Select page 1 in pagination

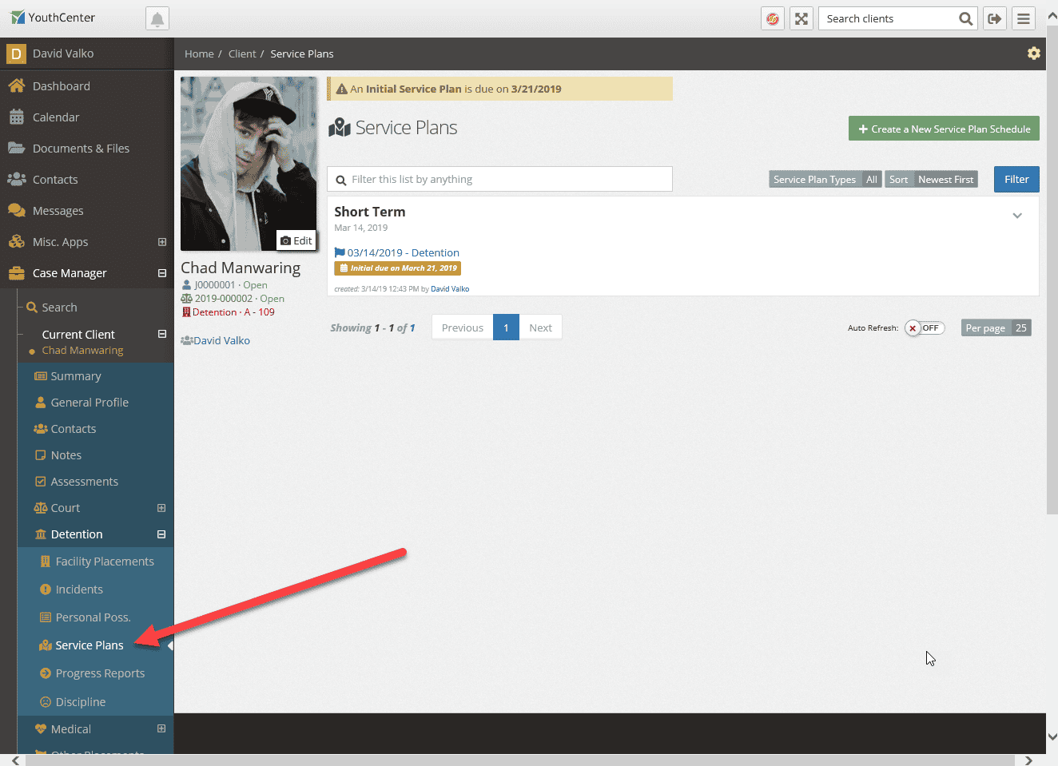coord(506,327)
